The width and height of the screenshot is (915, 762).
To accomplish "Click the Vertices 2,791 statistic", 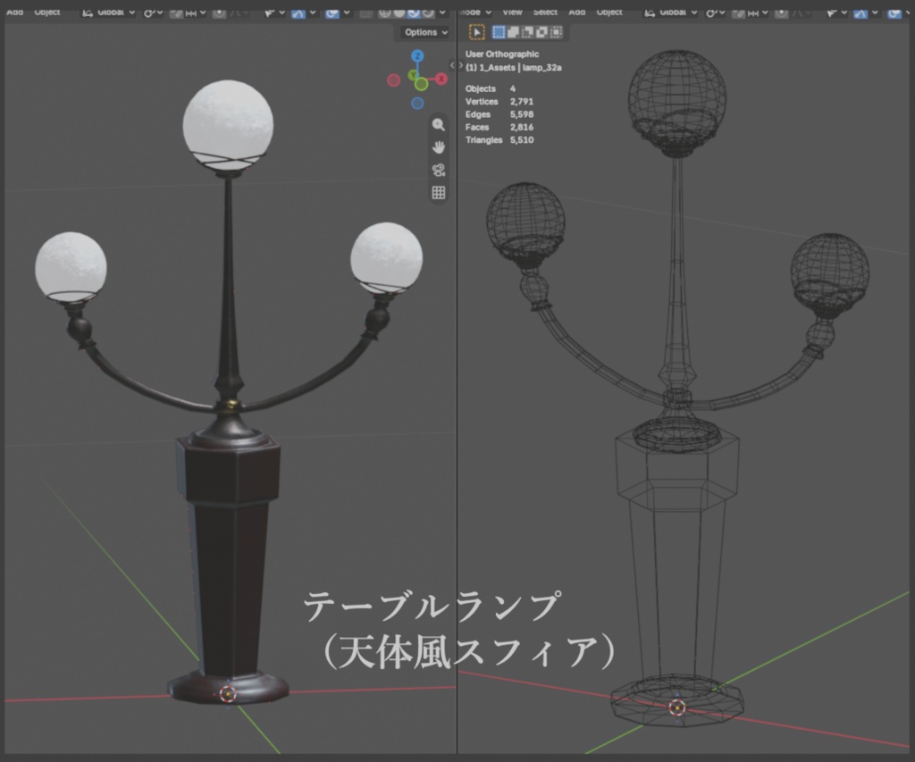I will [x=499, y=102].
